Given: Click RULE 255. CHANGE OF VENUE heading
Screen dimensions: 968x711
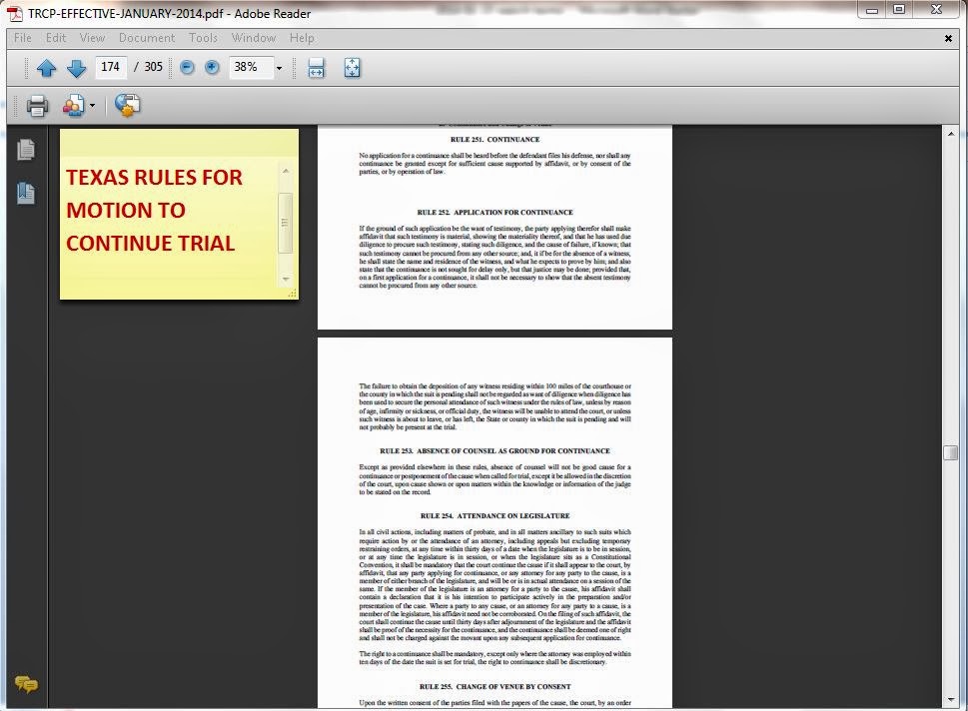Looking at the screenshot, I should point(495,686).
